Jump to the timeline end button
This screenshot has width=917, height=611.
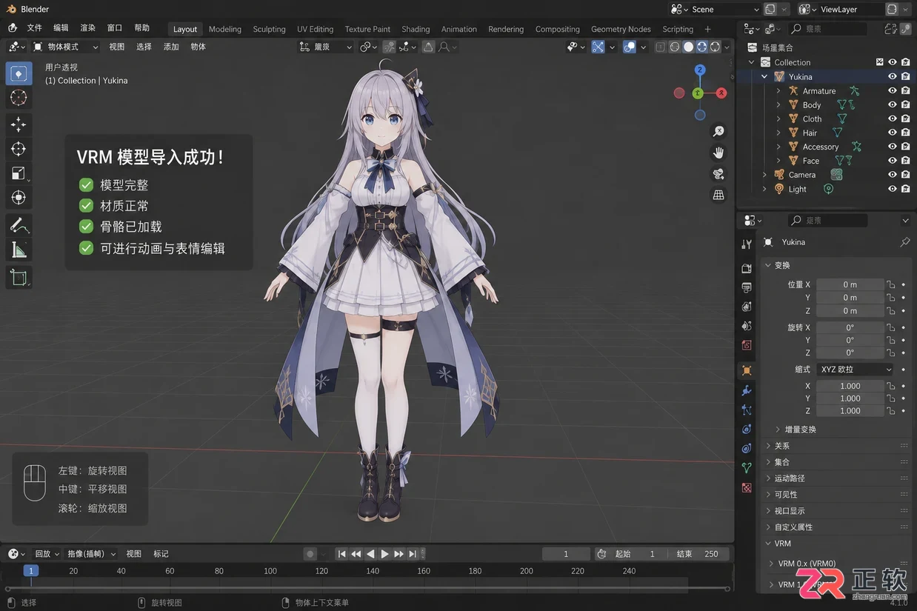pyautogui.click(x=413, y=554)
